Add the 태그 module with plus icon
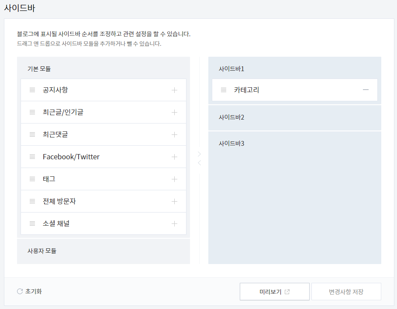Image resolution: width=397 pixels, height=309 pixels. tap(174, 179)
